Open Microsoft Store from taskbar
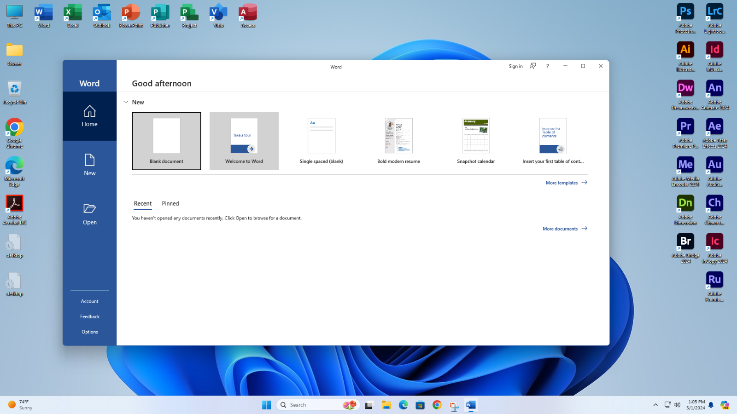 (x=420, y=405)
